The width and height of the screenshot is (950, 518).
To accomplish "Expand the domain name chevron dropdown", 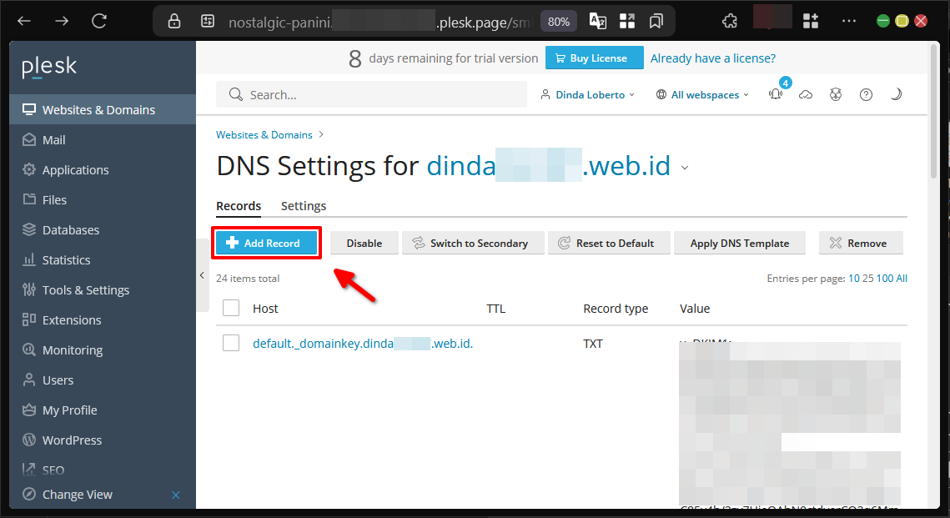I will (685, 168).
